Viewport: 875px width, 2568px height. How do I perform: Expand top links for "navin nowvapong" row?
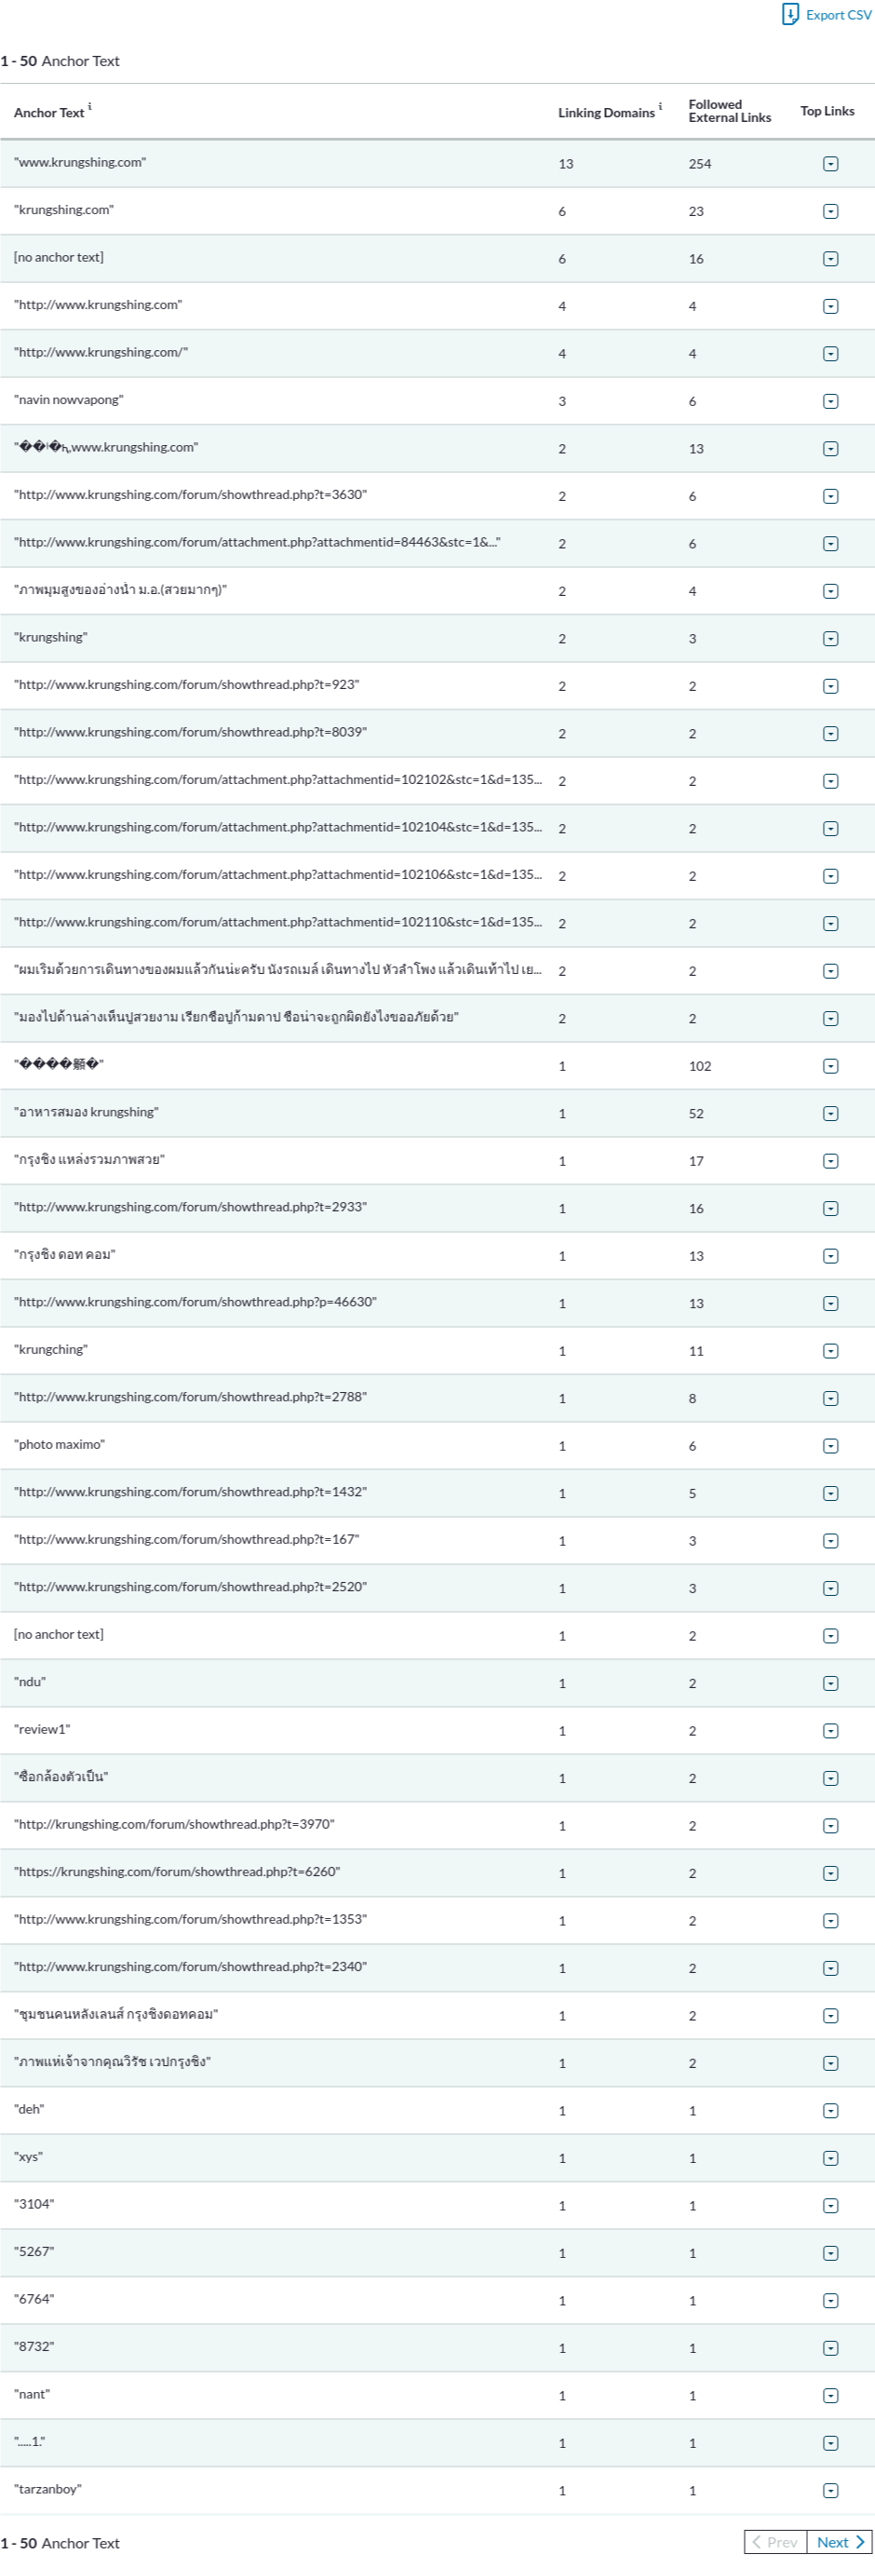830,401
